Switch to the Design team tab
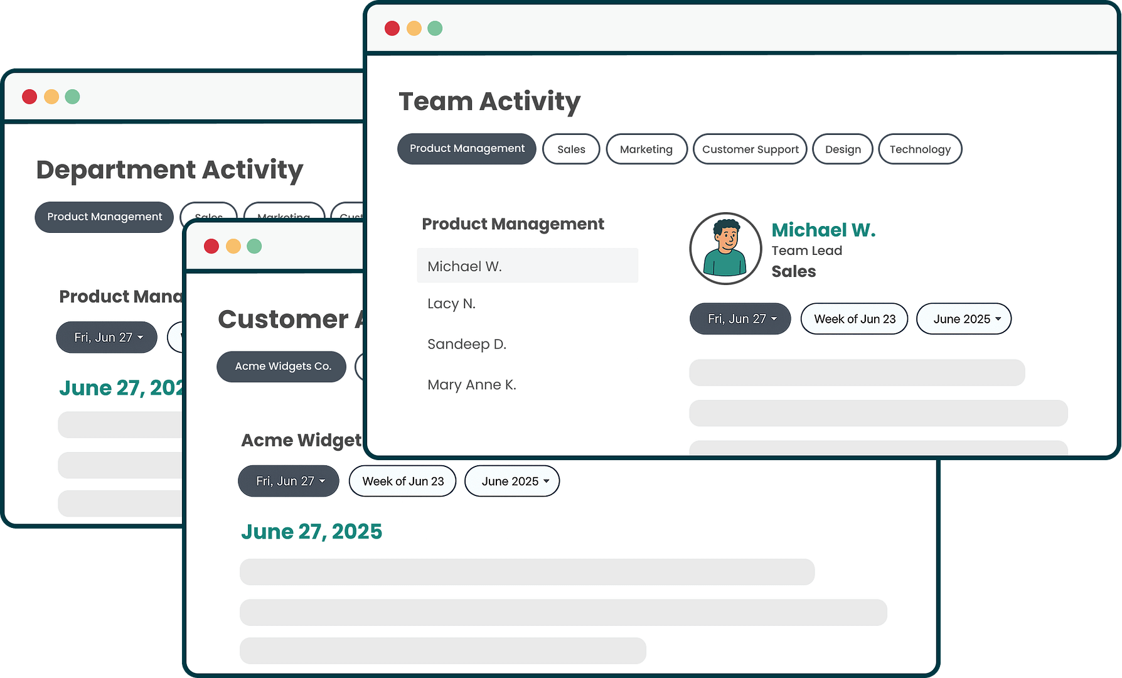This screenshot has width=1122, height=678. pos(842,149)
